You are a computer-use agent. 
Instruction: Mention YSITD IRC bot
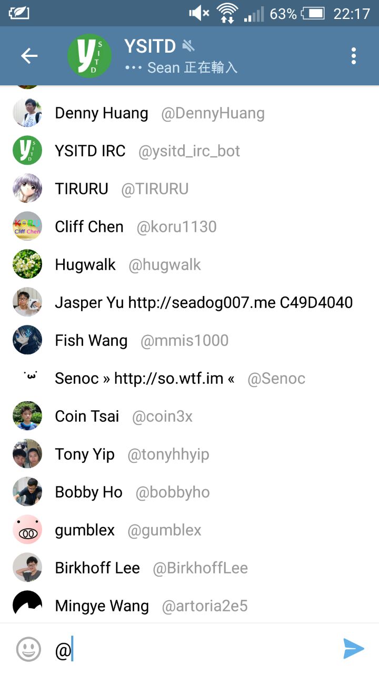coord(189,151)
